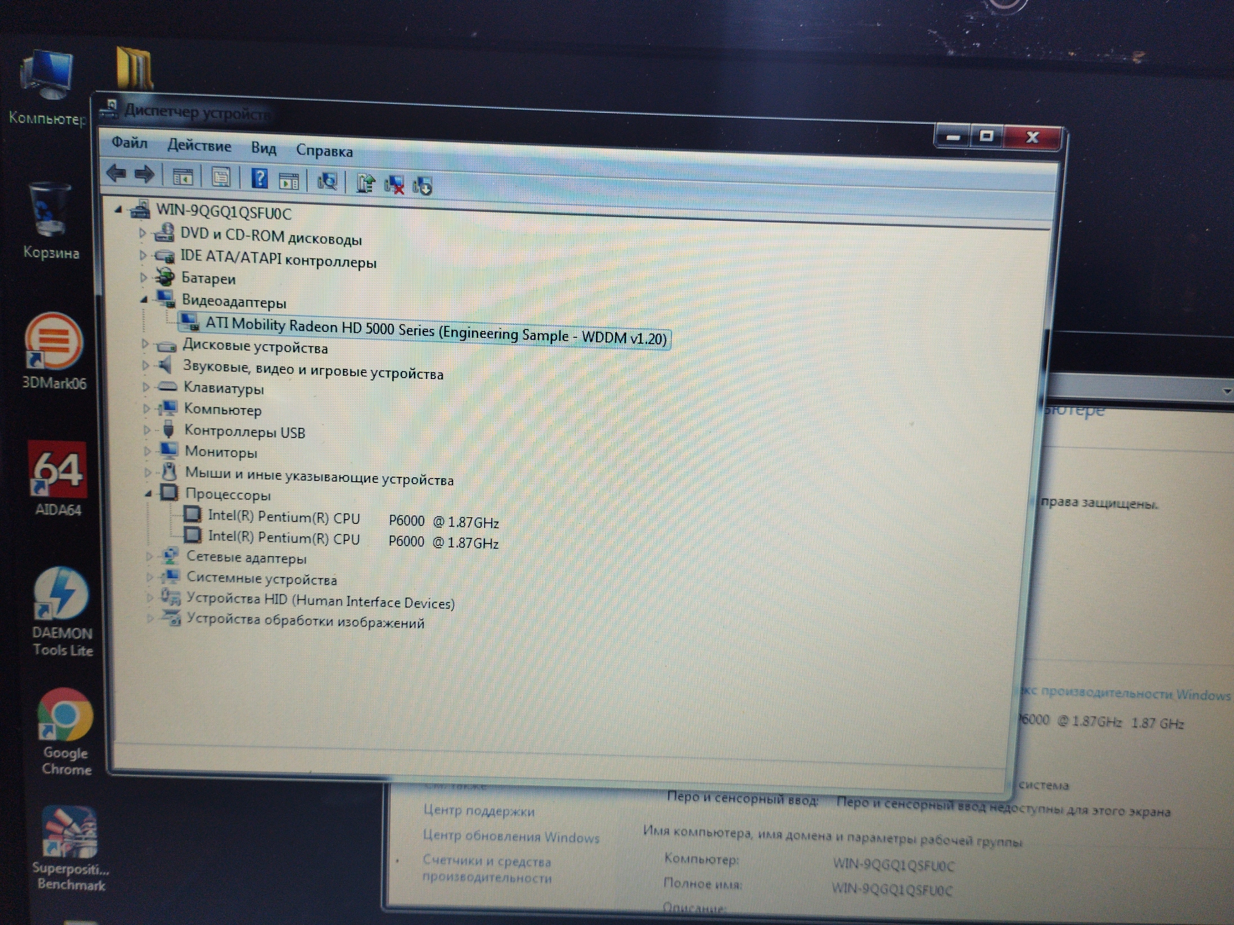Click the Back arrow toolbar button
The height and width of the screenshot is (925, 1234).
[116, 173]
